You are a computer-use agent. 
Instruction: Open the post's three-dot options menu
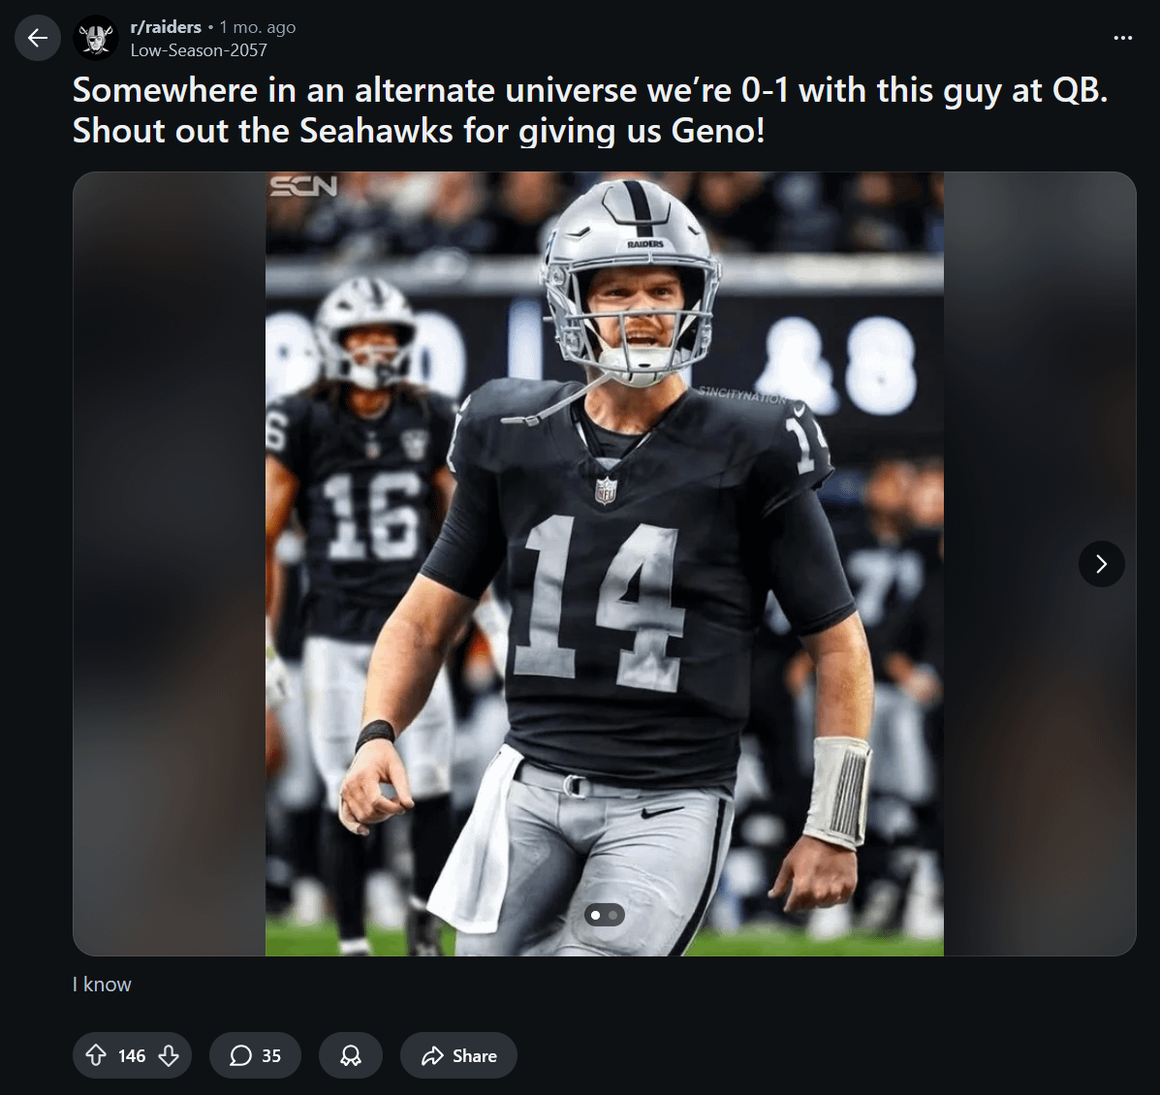[1122, 38]
